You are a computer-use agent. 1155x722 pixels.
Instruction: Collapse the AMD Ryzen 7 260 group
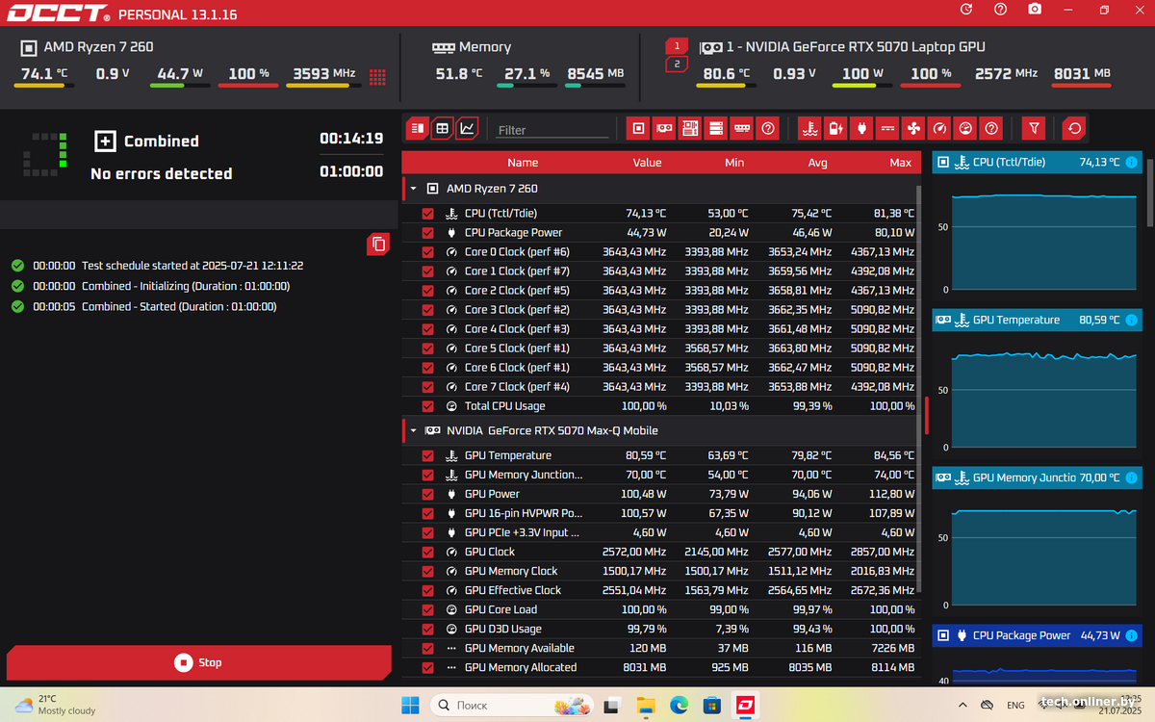(x=414, y=190)
